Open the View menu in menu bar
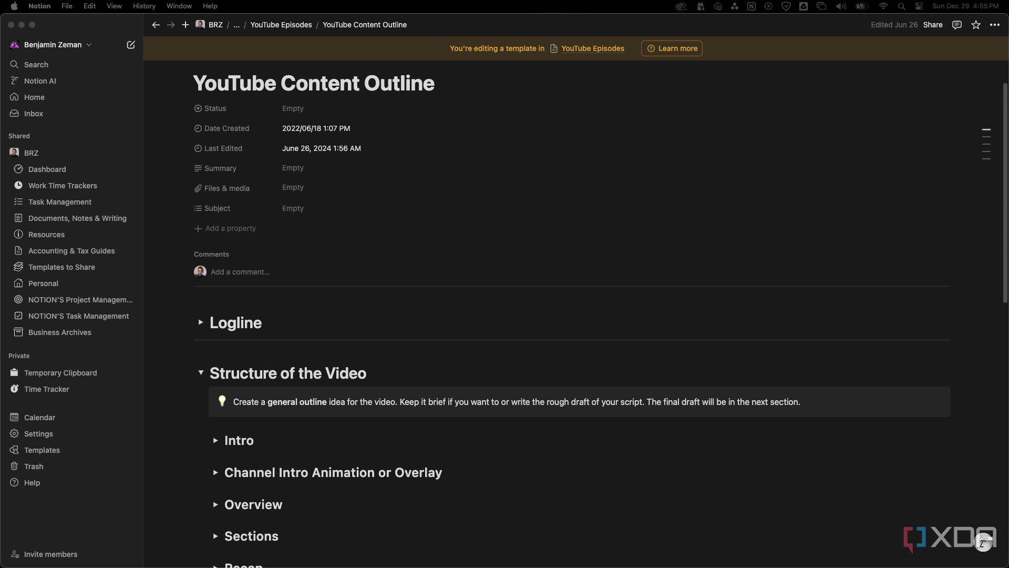This screenshot has height=568, width=1009. [114, 6]
